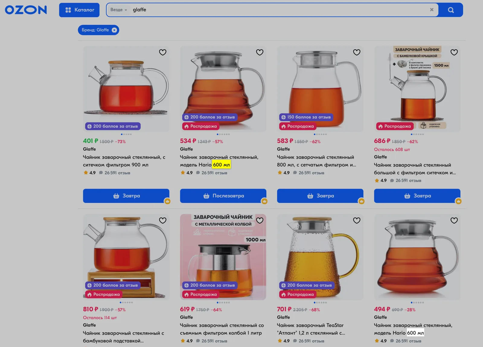Screen dimensions: 483x347
Task: Open the 1500 мл bamboo-lid teapot image
Action: 417,89
